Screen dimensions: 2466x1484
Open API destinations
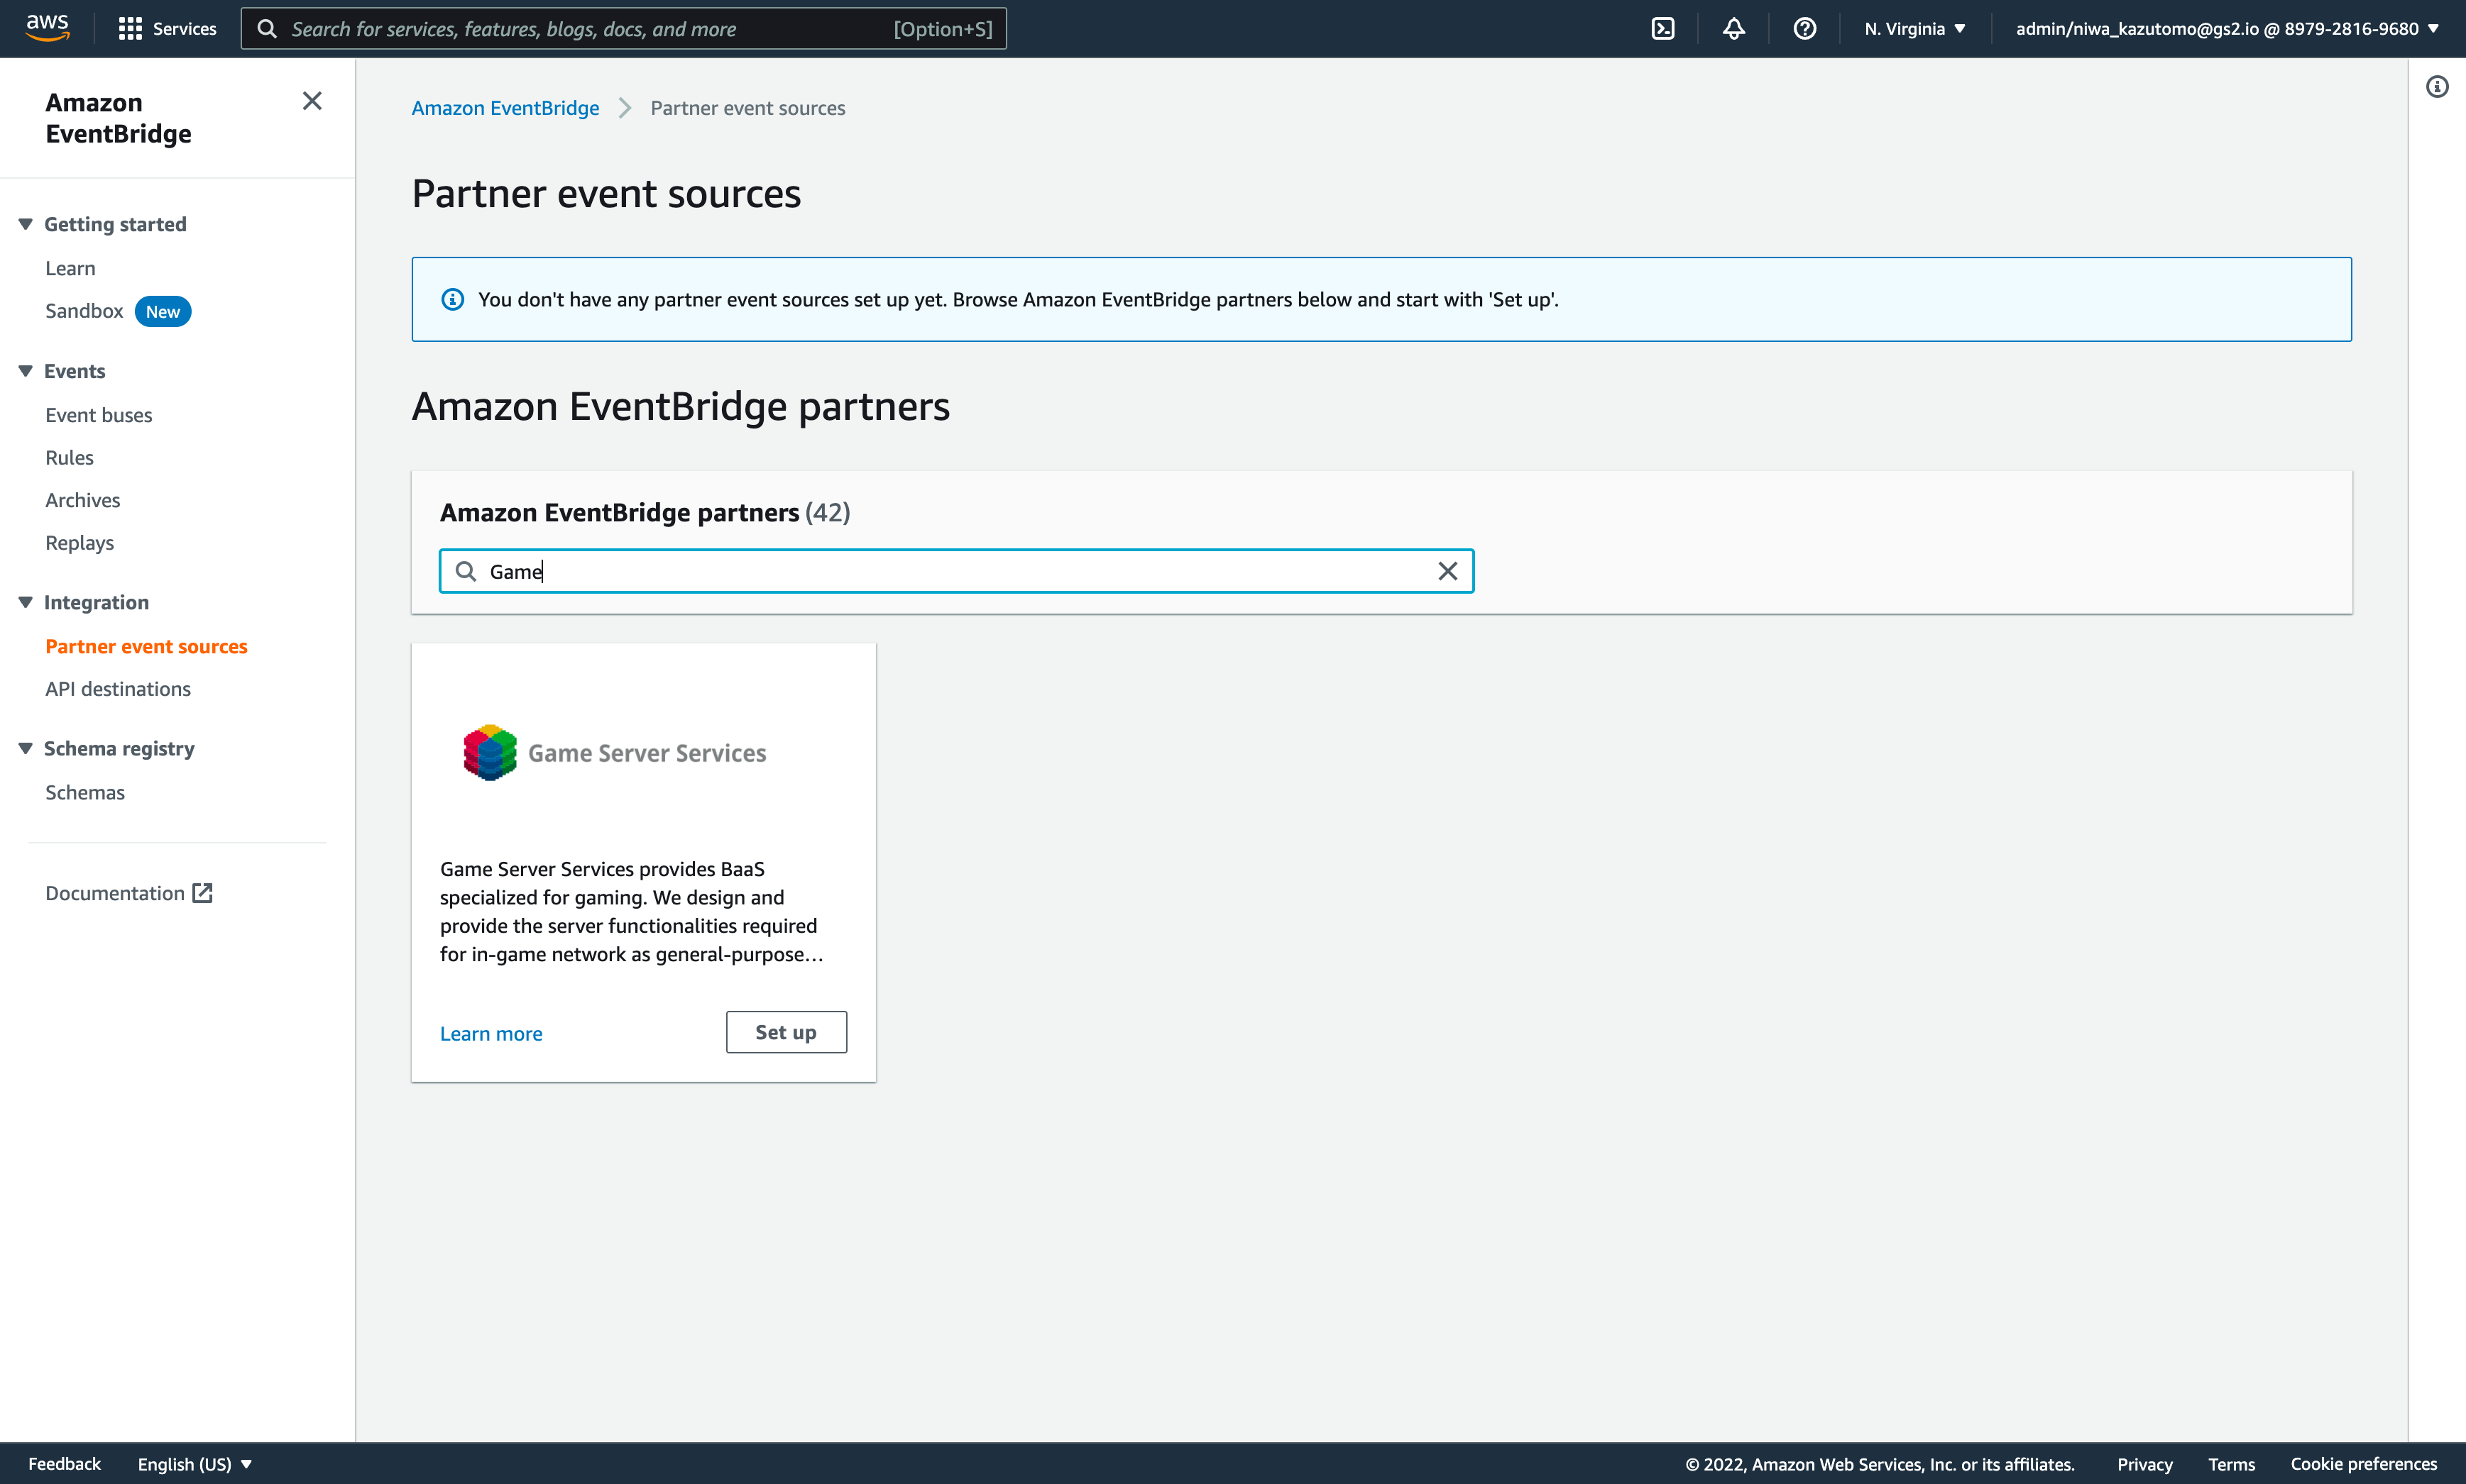pos(118,689)
